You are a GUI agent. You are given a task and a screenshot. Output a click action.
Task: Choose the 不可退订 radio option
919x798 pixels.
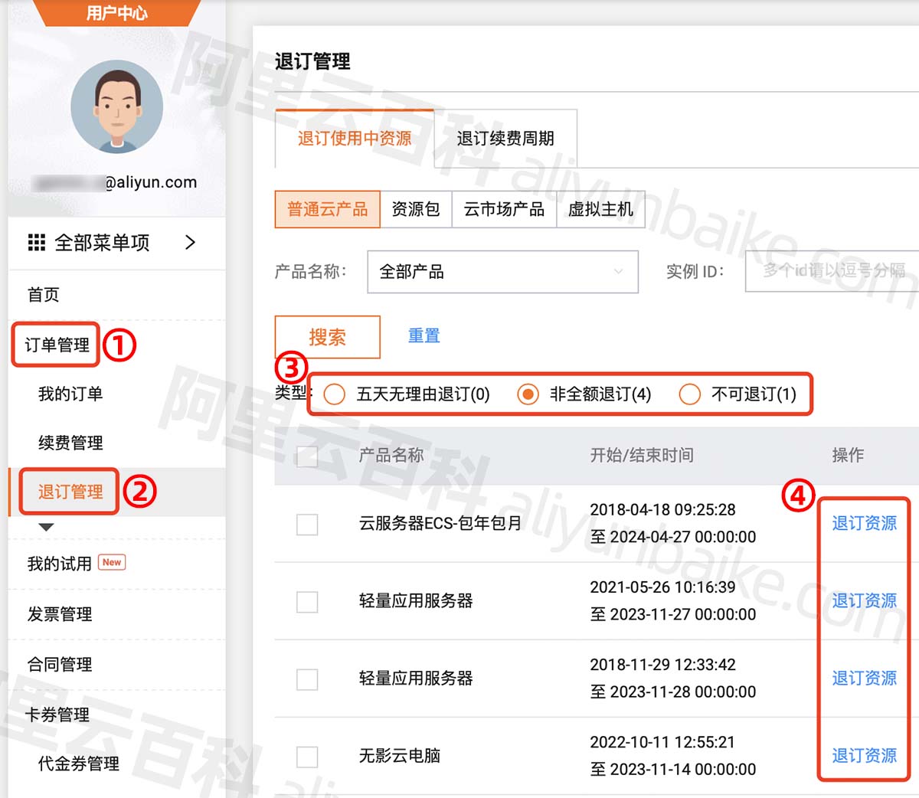coord(689,394)
